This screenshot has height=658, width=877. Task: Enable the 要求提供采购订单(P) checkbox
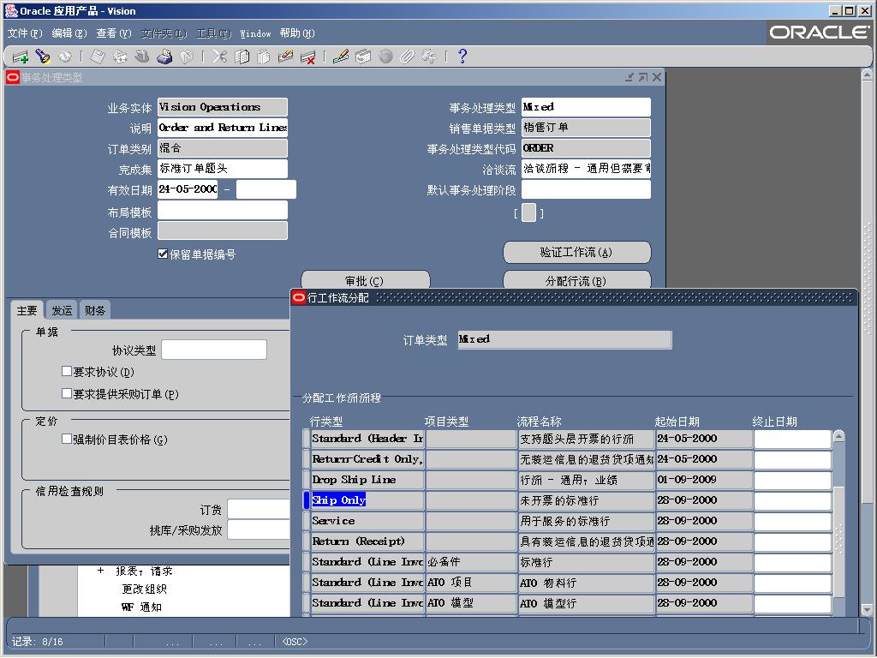pyautogui.click(x=67, y=393)
